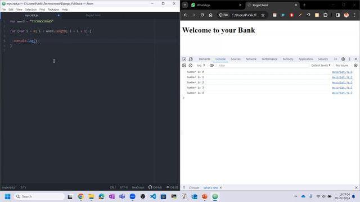
Task: Create a live expression with eye icon
Action: 211,66
